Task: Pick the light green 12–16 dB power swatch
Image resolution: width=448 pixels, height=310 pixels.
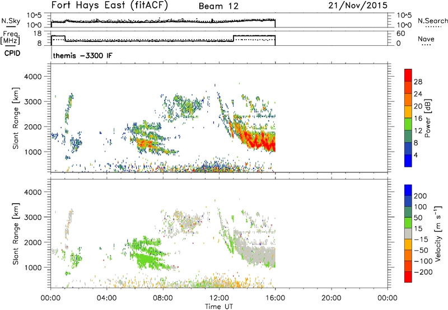Action: point(408,124)
